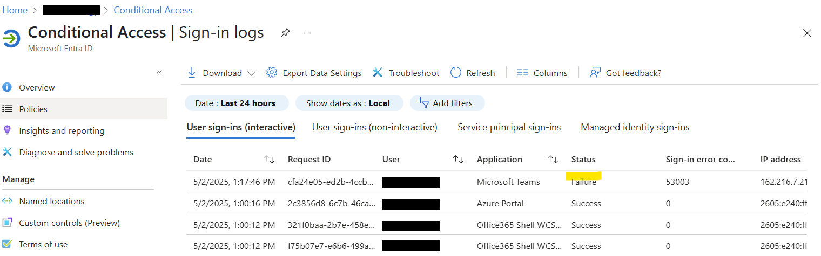Switch to User sign-ins (non-interactive) tab
The height and width of the screenshot is (256, 821).
click(x=374, y=127)
